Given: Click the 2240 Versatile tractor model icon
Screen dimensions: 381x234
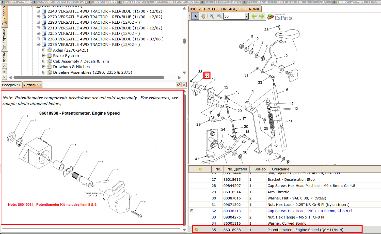Looking at the screenshot, I should [x=44, y=11].
